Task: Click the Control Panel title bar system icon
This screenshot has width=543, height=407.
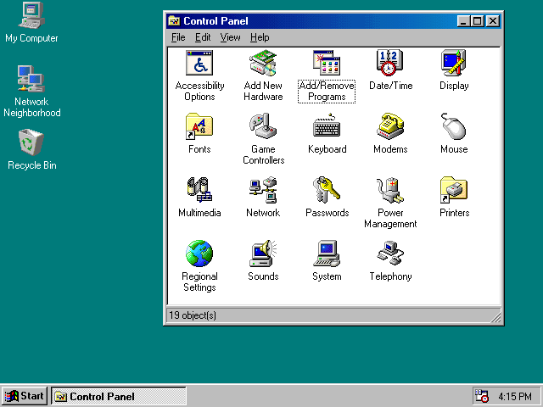Action: point(174,21)
